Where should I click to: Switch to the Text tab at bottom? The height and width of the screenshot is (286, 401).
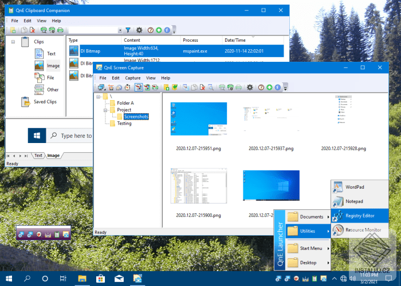tap(38, 155)
